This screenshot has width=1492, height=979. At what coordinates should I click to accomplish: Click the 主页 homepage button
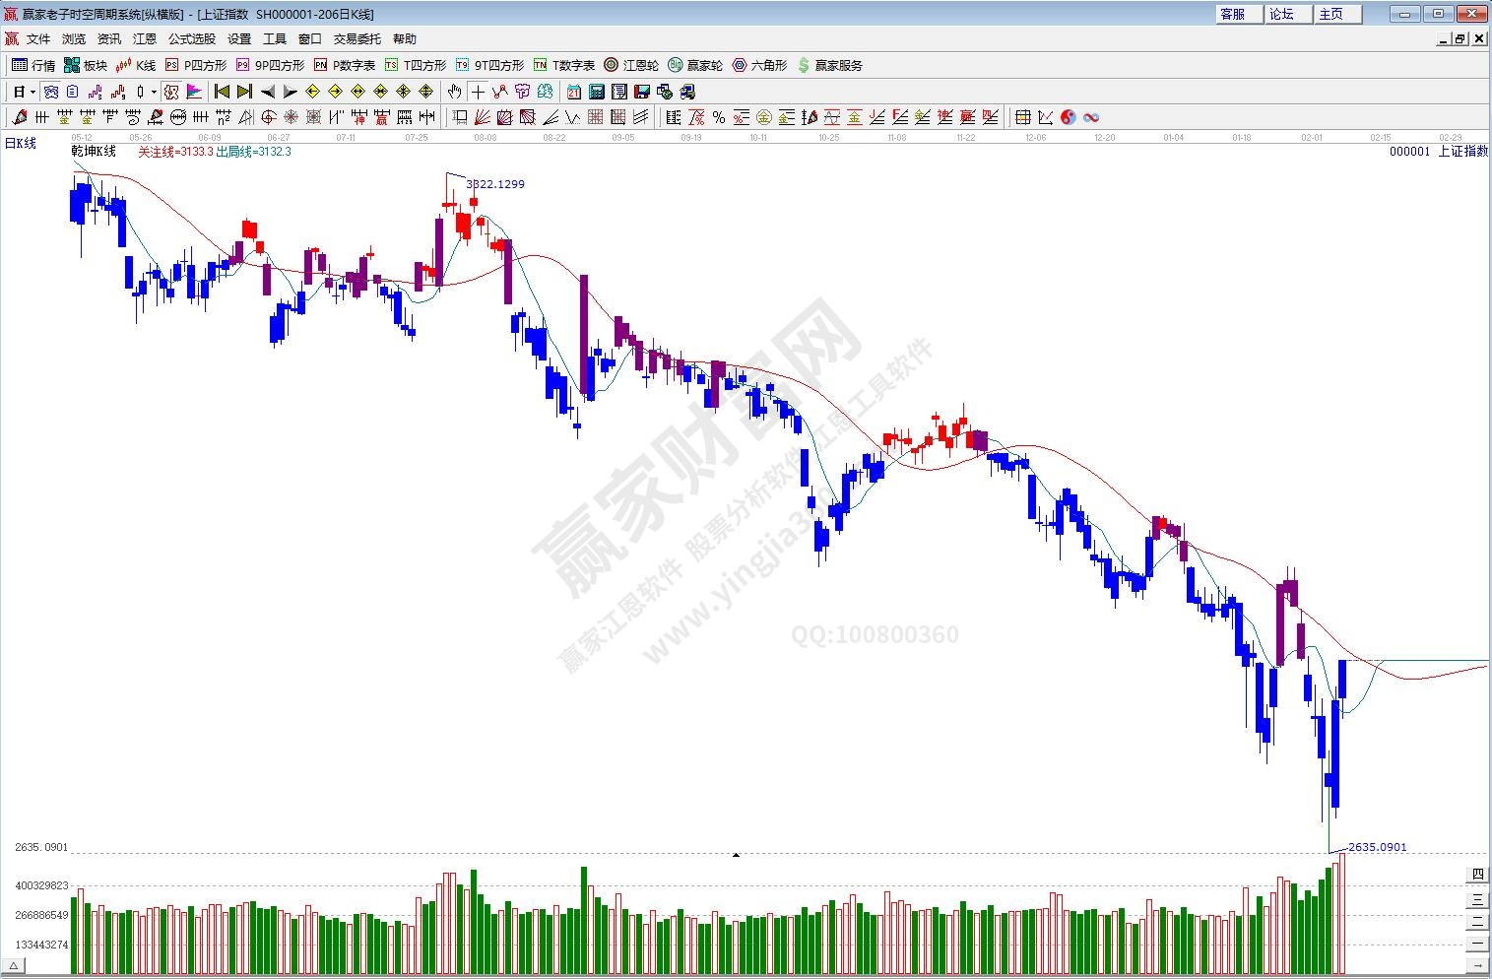(1337, 14)
